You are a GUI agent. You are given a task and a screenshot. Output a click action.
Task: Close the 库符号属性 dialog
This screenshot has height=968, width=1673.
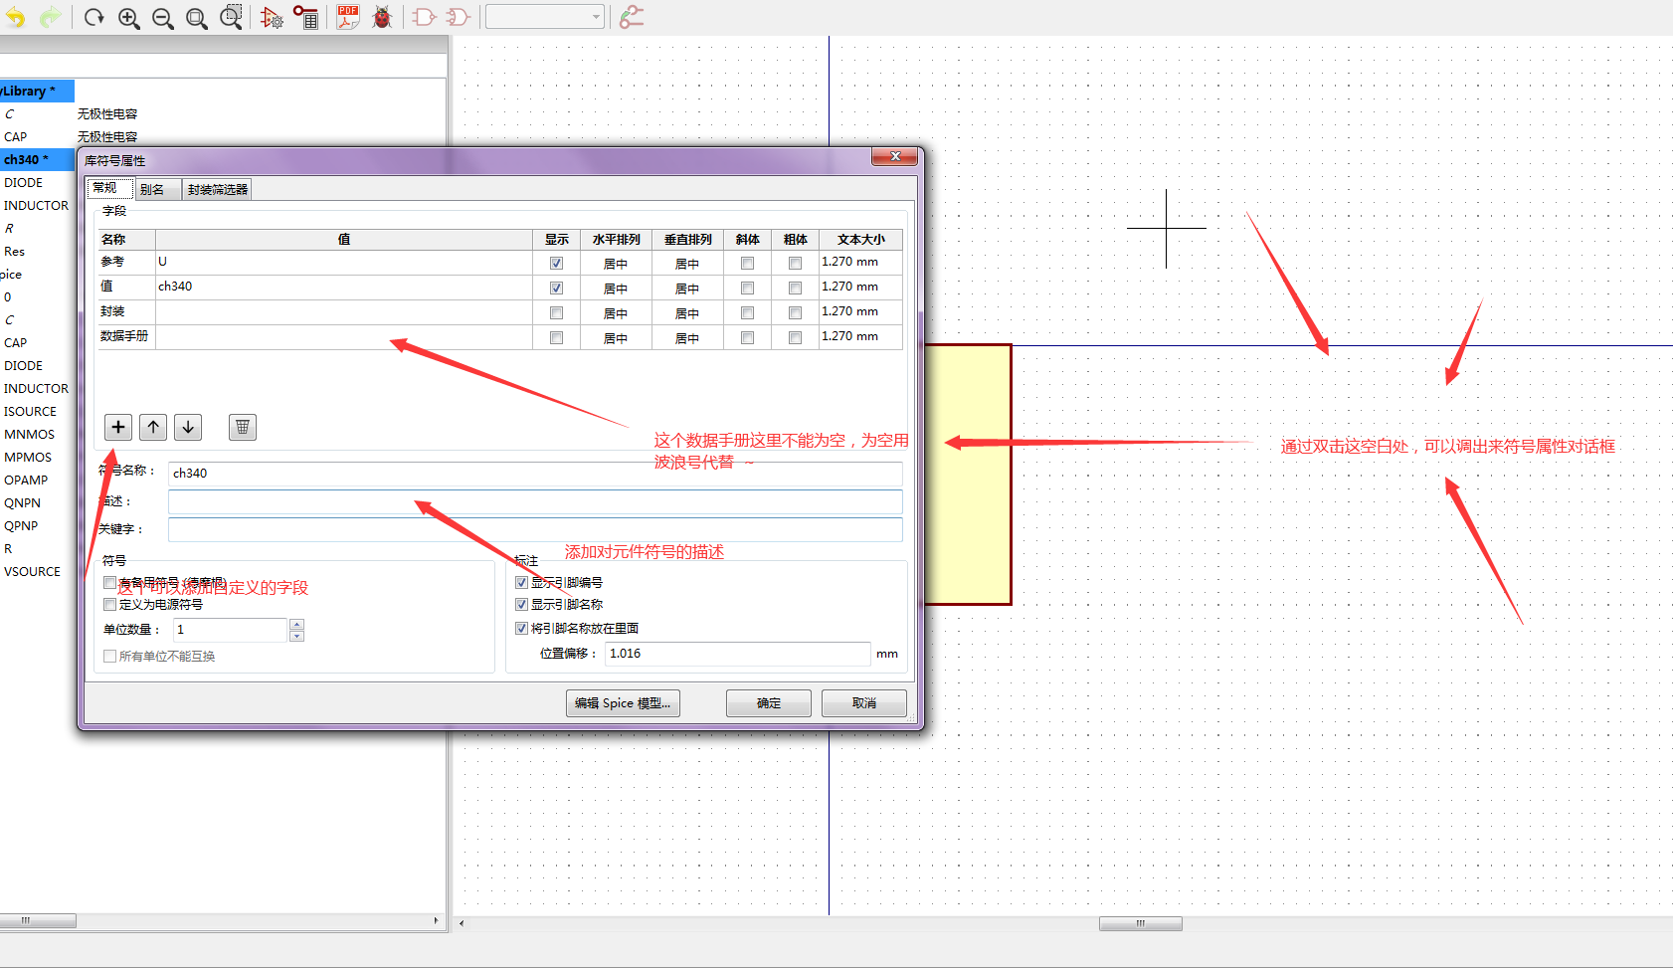[894, 157]
